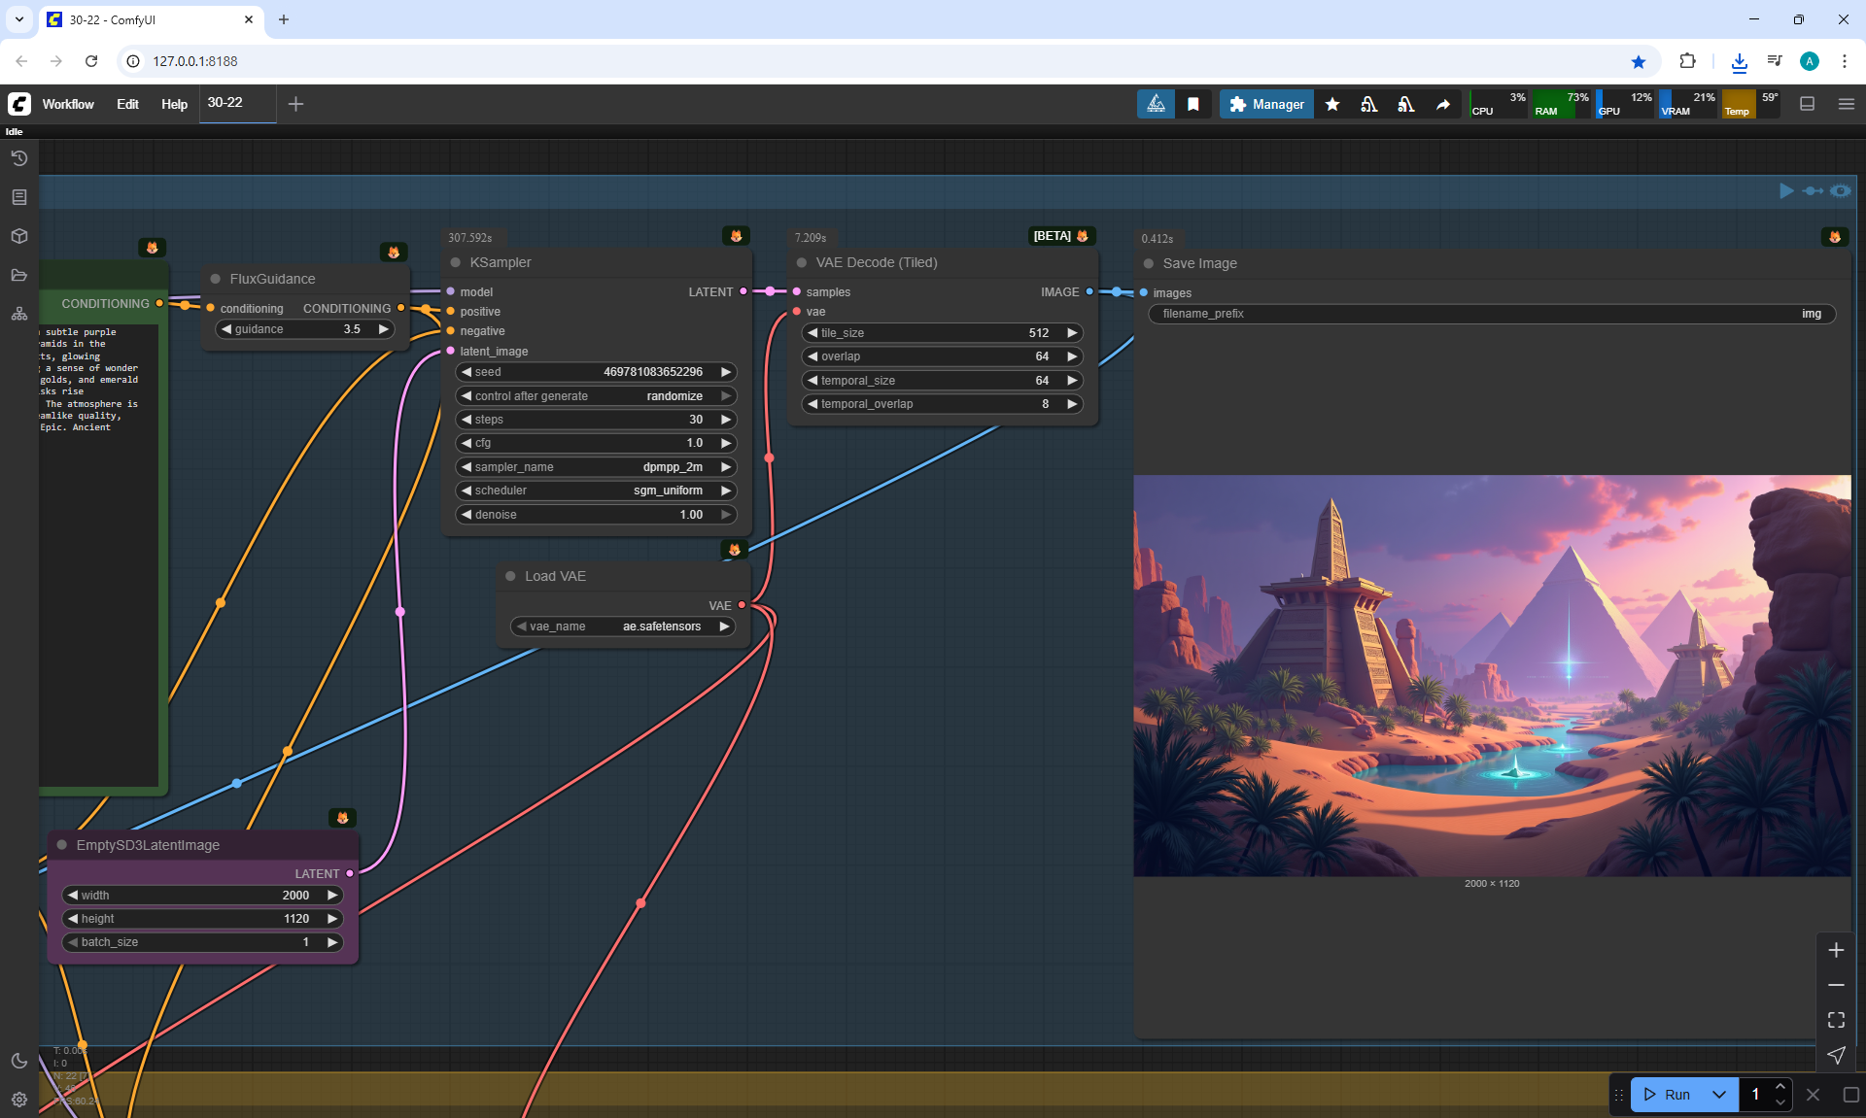This screenshot has width=1866, height=1118.
Task: Toggle dark theme moon icon
Action: pos(18,1061)
